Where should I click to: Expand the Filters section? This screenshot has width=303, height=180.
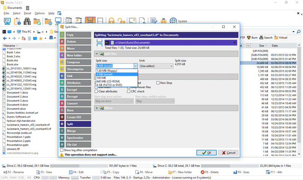(x=97, y=108)
